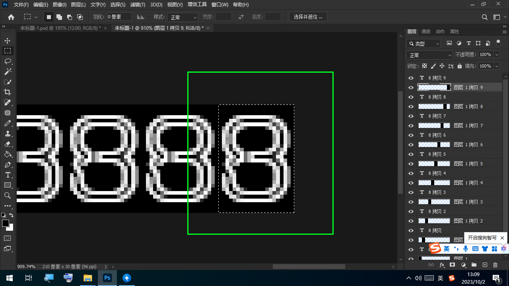The width and height of the screenshot is (509, 286).
Task: Click the delete layer trash icon
Action: pos(495,265)
